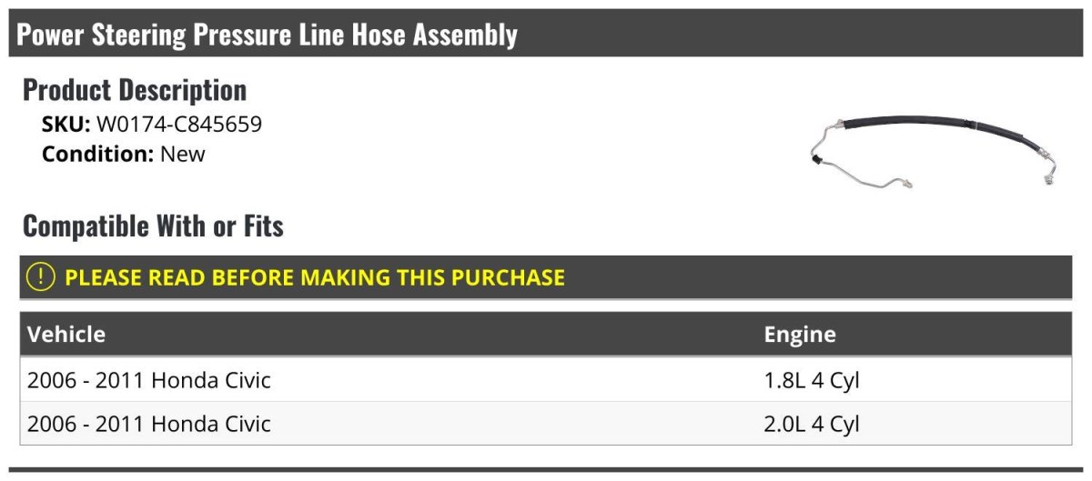The height and width of the screenshot is (481, 1092).
Task: Open the PLEASE READ BEFORE MAKING THIS PURCHASE notice
Action: coord(315,277)
